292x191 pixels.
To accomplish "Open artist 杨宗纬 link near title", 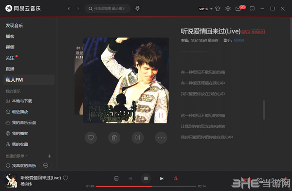I will [239, 40].
